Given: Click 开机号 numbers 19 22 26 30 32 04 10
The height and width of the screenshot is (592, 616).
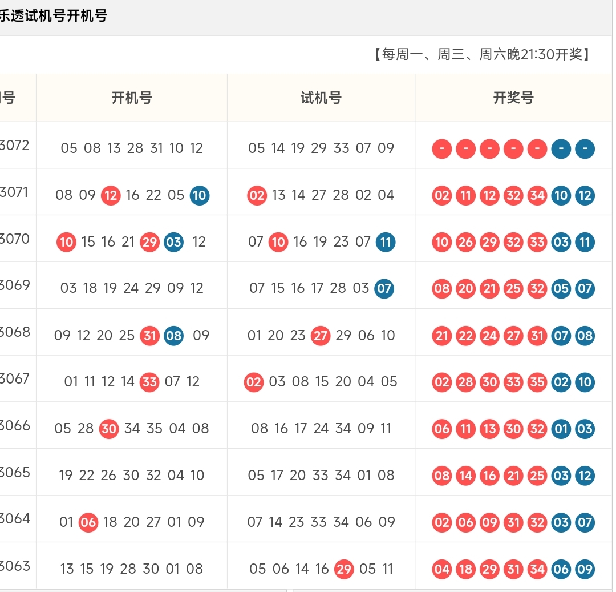Looking at the screenshot, I should click(132, 475).
